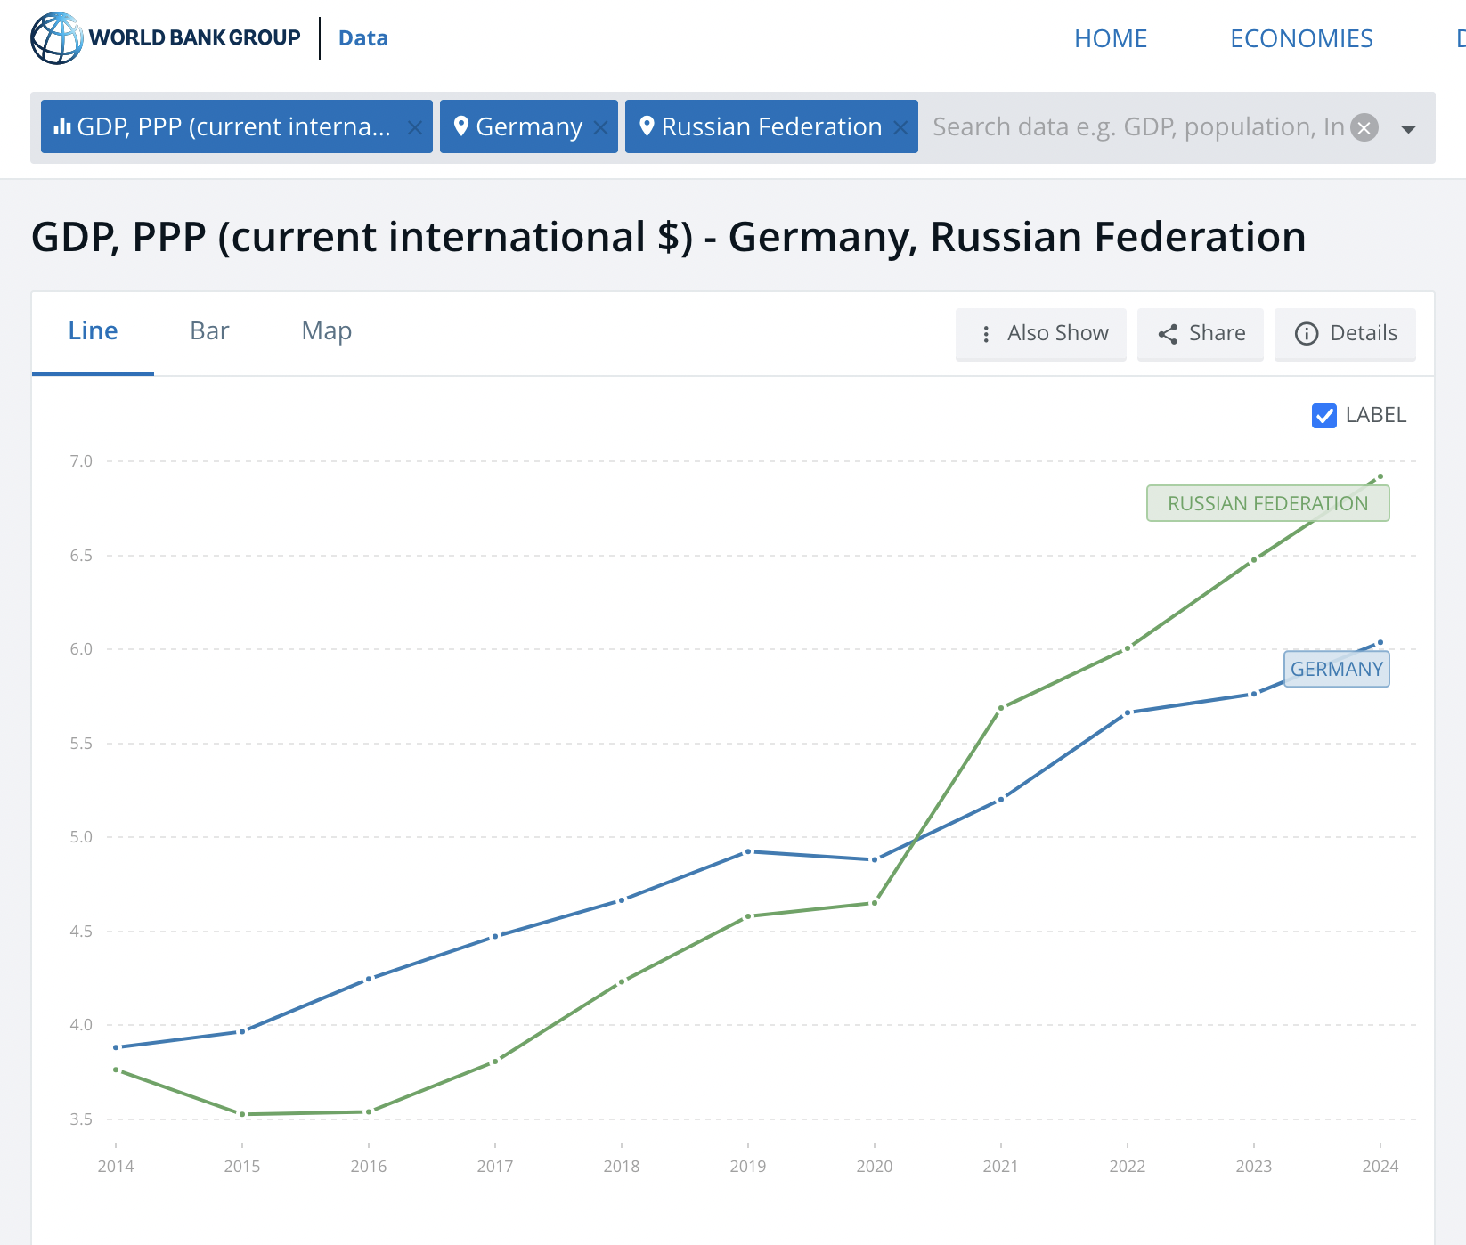Viewport: 1466px width, 1245px height.
Task: Remove the Russian Federation filter chip
Action: tap(900, 127)
